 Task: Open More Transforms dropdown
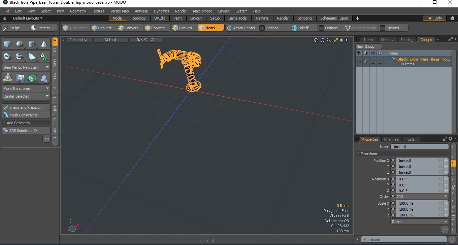point(26,89)
